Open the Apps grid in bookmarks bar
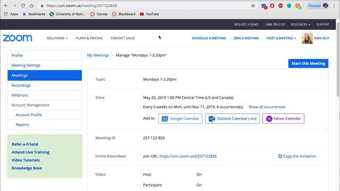 click(11, 14)
